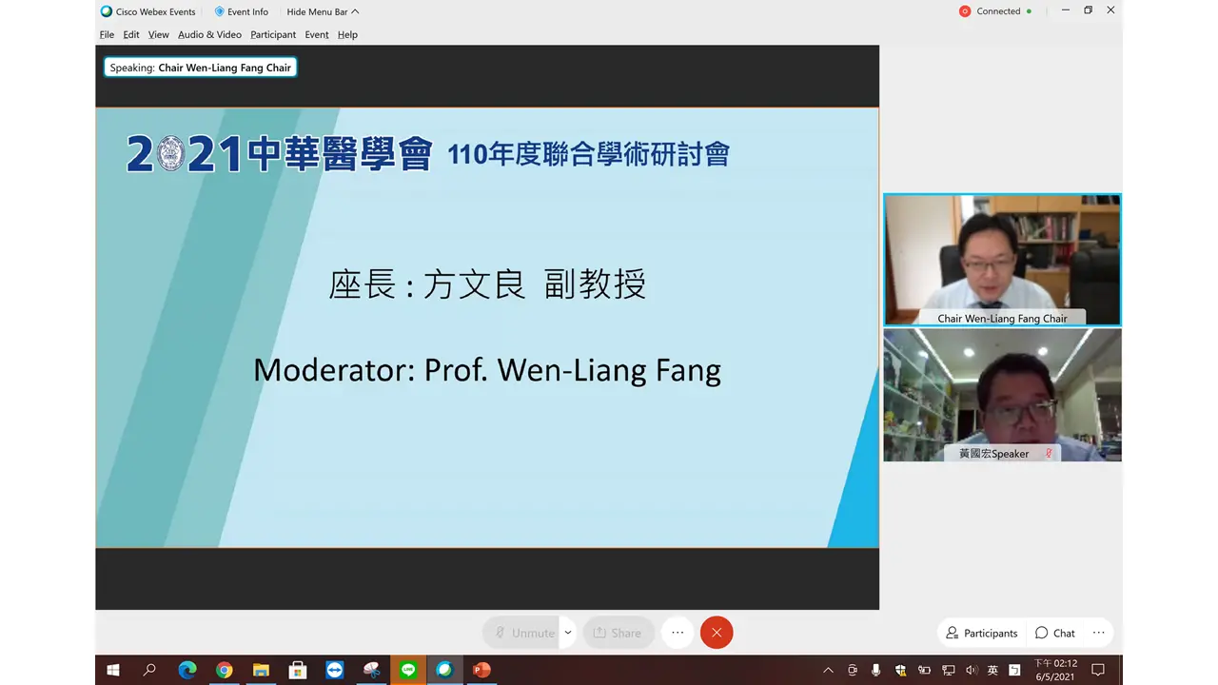Screen dimensions: 1218x685
Task: End the meeting with the red X button
Action: (716, 632)
